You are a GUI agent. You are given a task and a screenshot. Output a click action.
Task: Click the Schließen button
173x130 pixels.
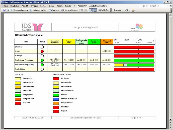[x=104, y=10]
